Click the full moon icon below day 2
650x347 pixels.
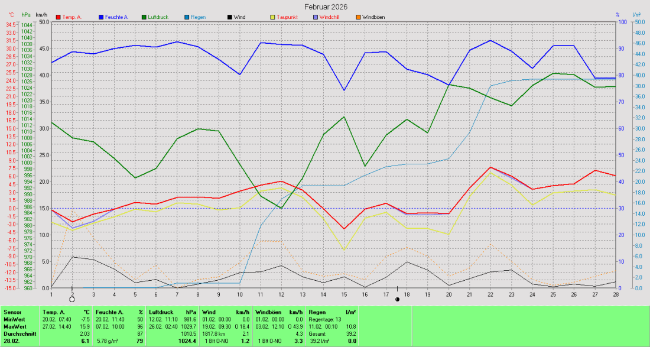(72, 300)
